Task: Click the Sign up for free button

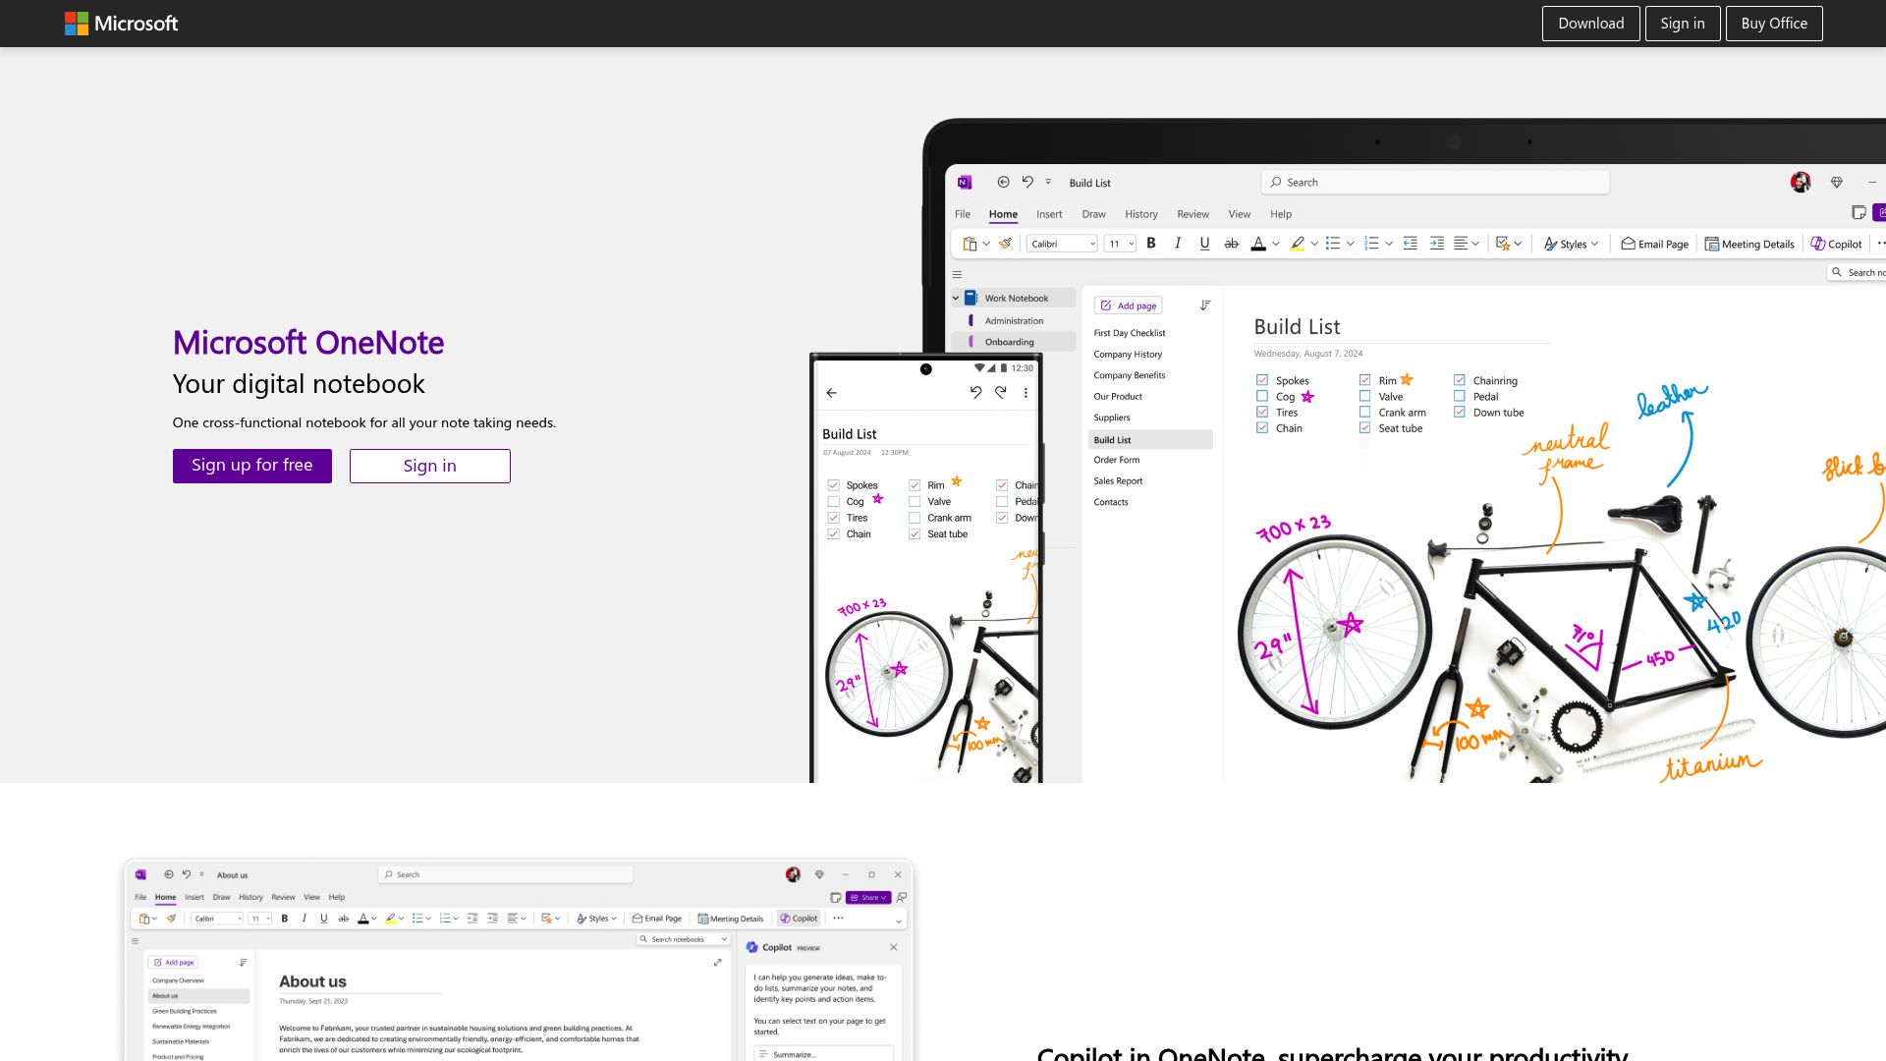Action: coord(251,465)
